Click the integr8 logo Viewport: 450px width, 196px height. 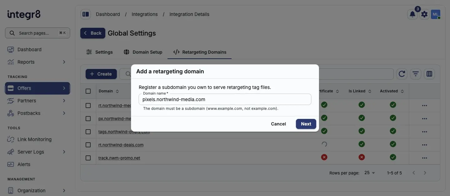24,14
